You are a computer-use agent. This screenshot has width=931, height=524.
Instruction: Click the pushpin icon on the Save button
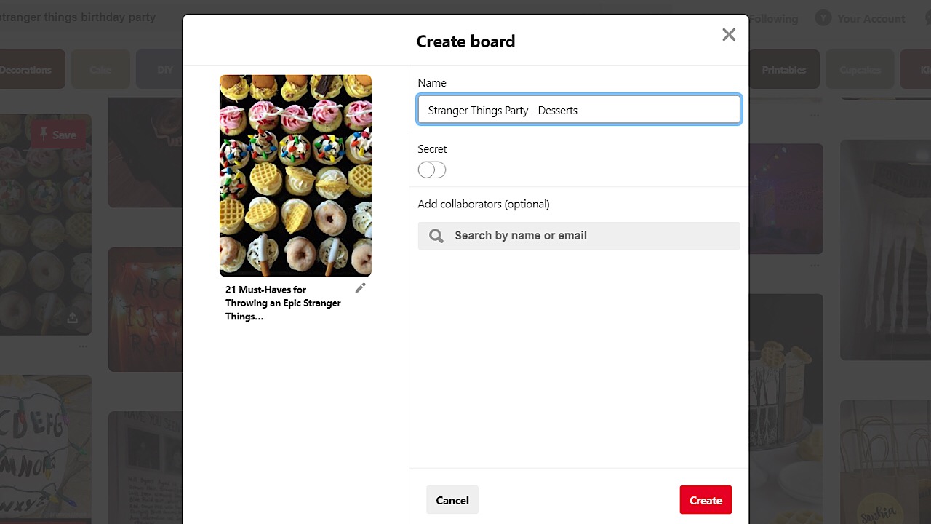tap(44, 134)
